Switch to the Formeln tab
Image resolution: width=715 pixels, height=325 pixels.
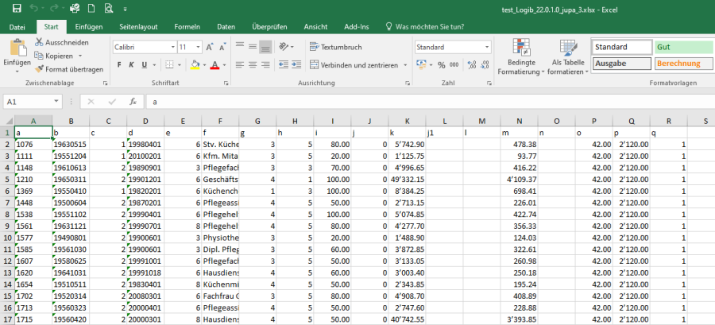(x=187, y=27)
